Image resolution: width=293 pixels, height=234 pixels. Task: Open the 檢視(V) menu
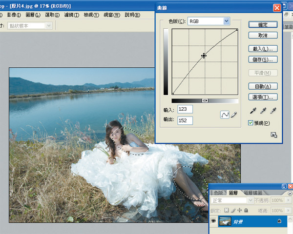(x=91, y=15)
